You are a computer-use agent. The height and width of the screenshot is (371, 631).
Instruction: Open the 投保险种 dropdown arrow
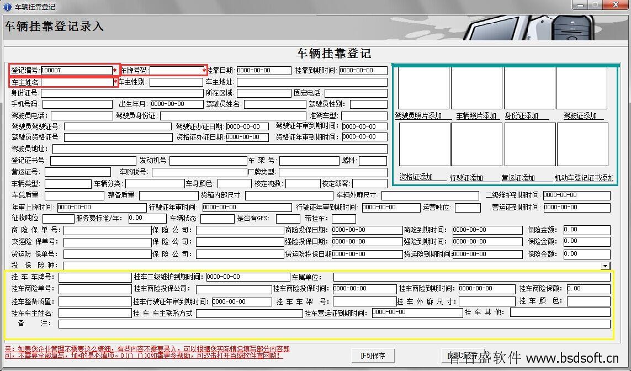pos(606,266)
